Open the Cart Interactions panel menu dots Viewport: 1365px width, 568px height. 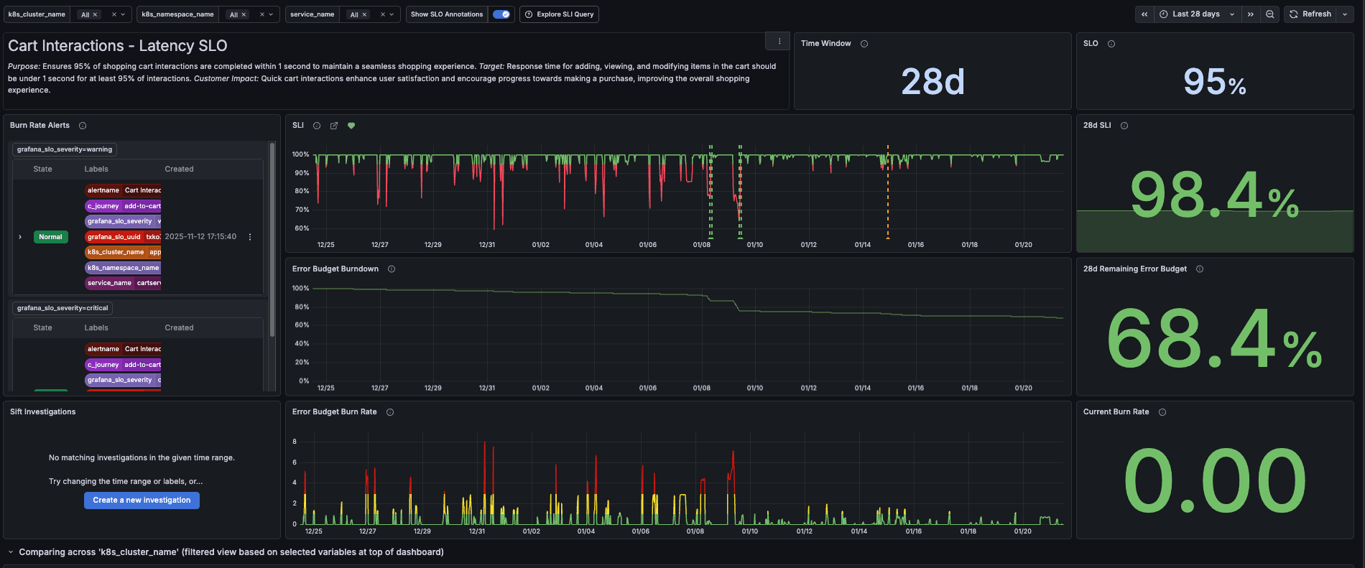[779, 42]
